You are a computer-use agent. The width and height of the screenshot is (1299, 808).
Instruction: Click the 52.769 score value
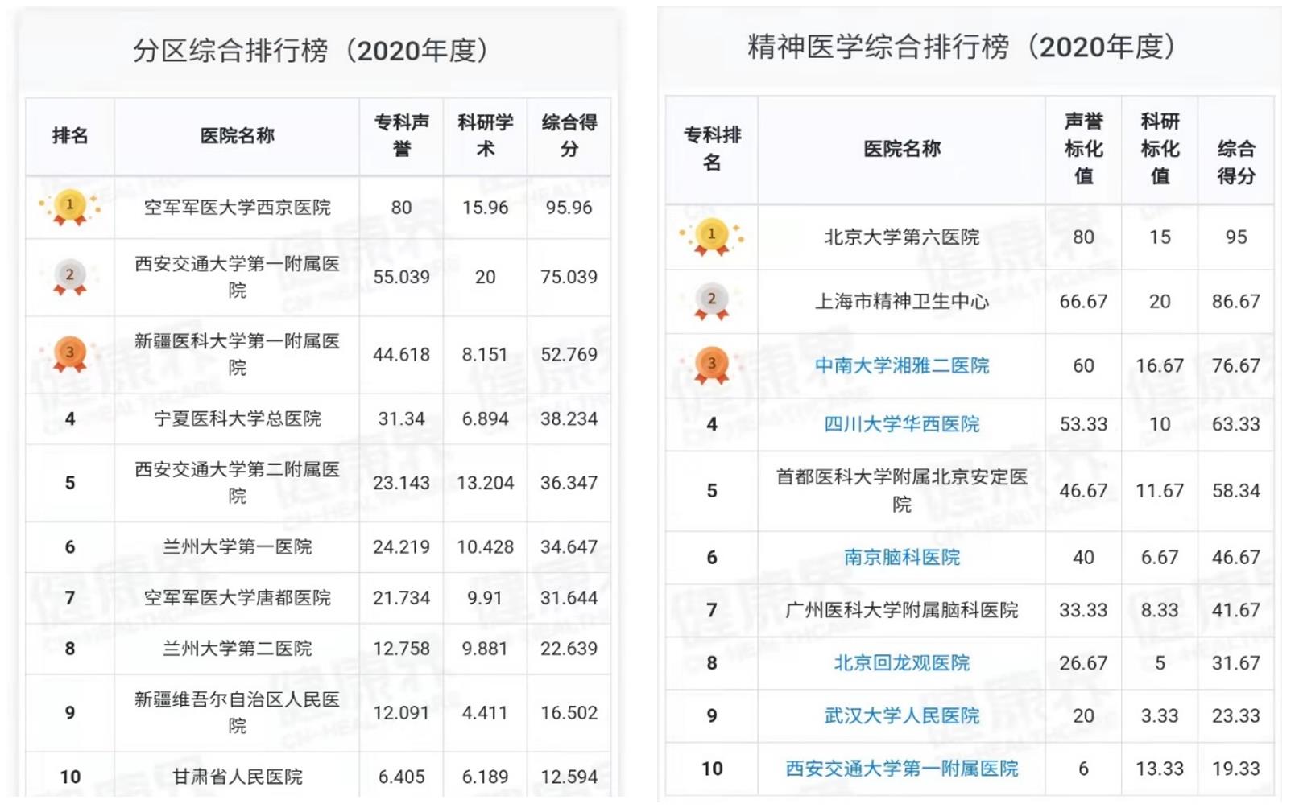(569, 355)
